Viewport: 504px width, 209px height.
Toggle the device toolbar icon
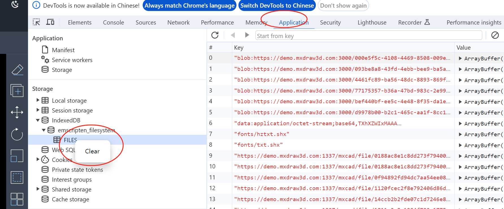[x=50, y=22]
